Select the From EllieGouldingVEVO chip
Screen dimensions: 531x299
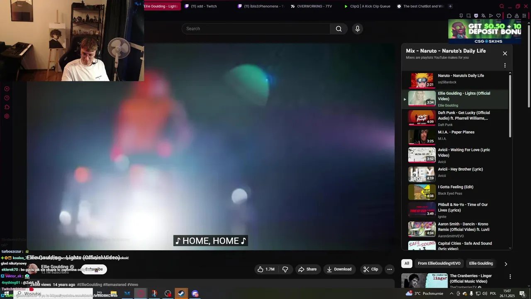[x=439, y=263]
